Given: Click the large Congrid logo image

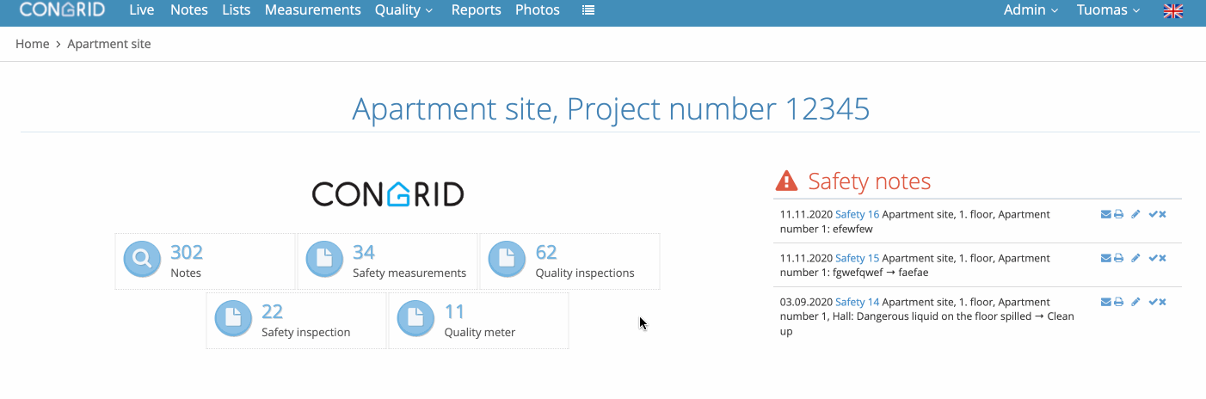Looking at the screenshot, I should [388, 193].
